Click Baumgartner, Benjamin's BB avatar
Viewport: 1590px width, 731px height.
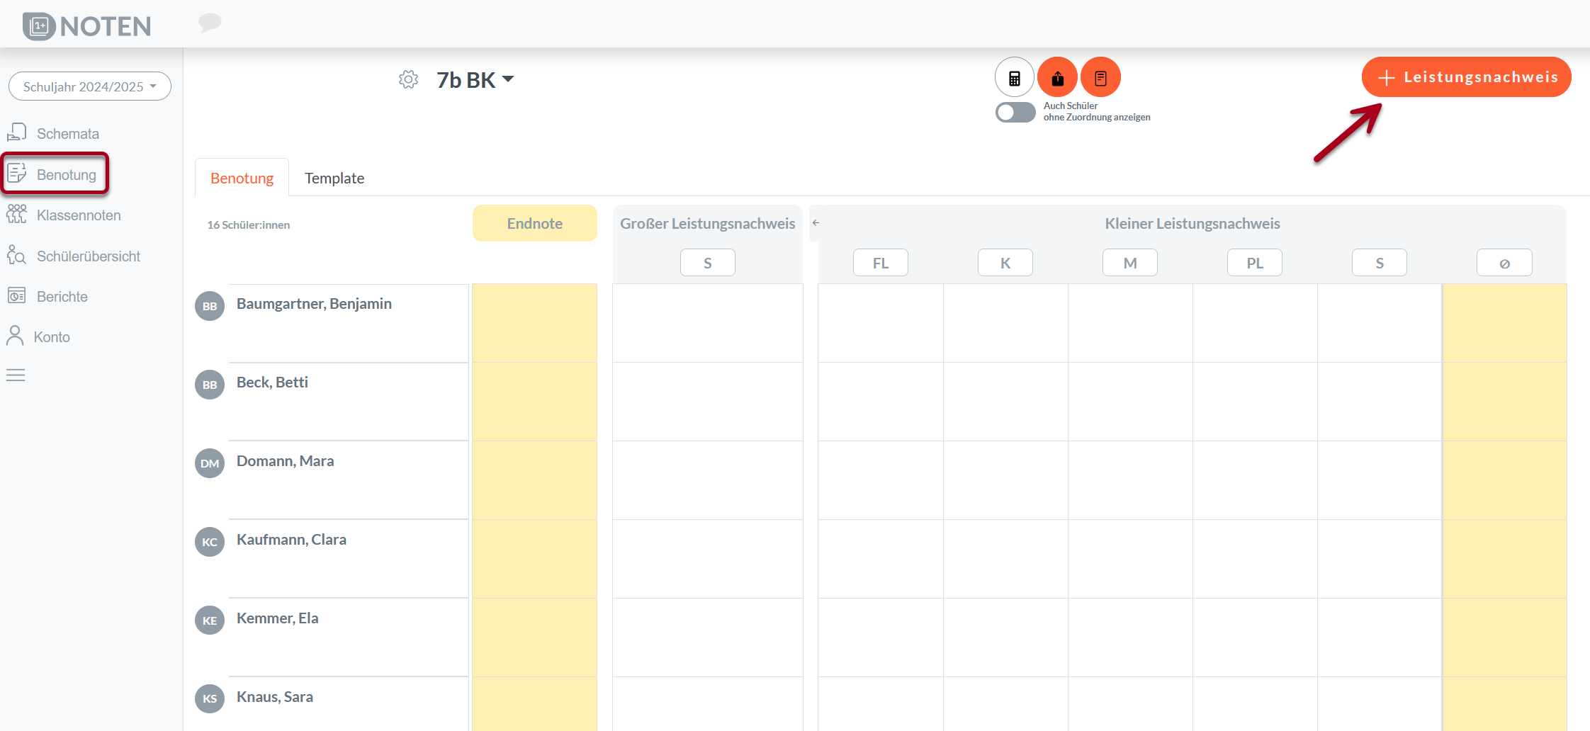[x=210, y=306]
